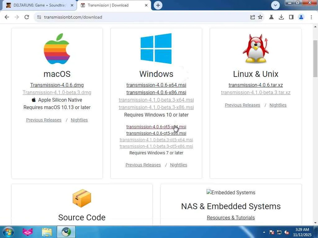Screen dimensions: 318x238
Task: Download transmission-4.0.6-x86.msi
Action: 157,92
